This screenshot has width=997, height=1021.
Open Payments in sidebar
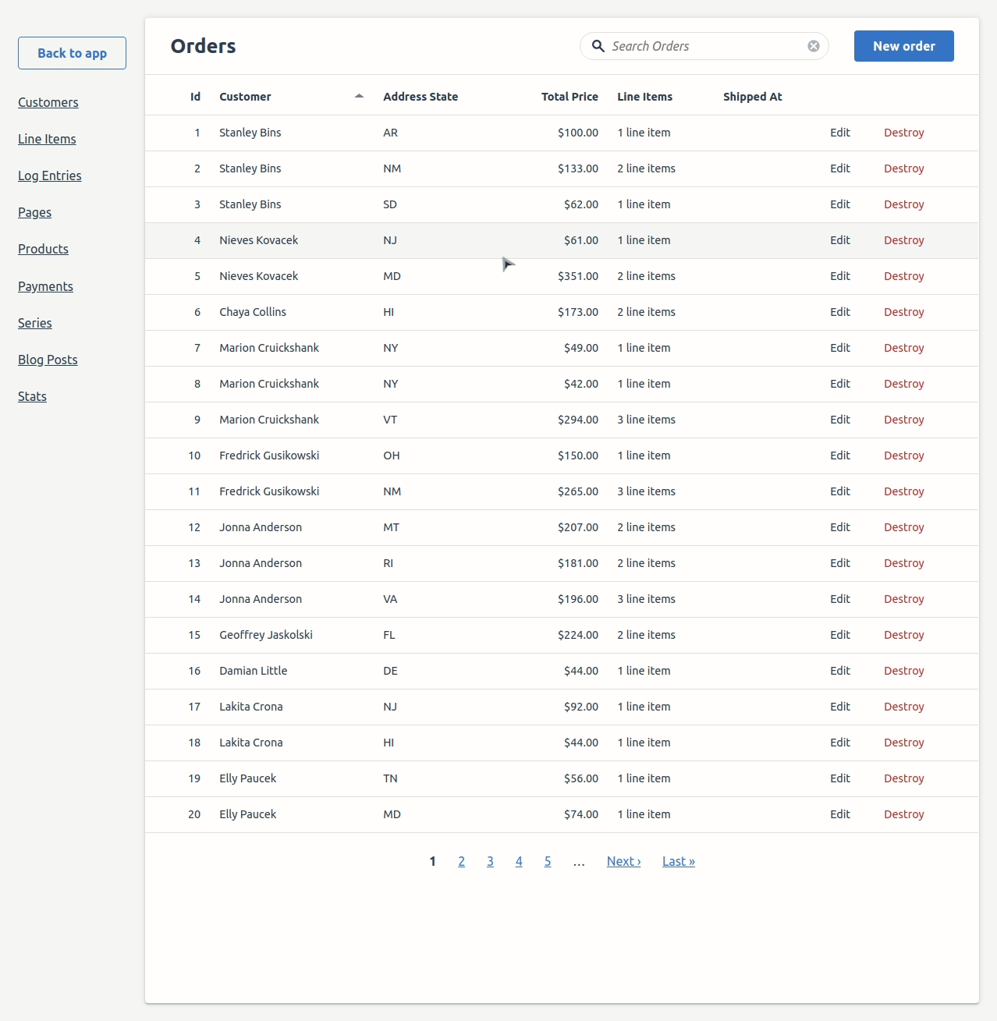(46, 286)
